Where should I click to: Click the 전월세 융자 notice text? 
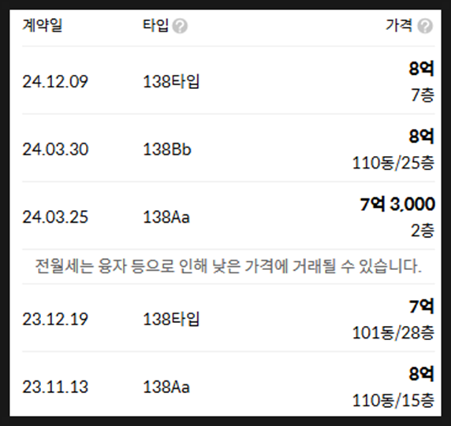(229, 266)
